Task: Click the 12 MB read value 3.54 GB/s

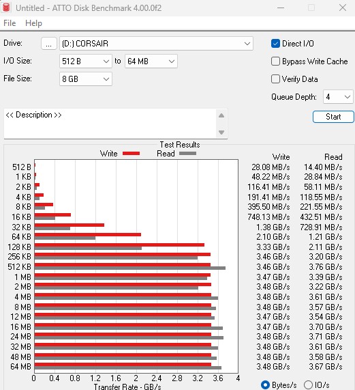Action: pos(326,317)
